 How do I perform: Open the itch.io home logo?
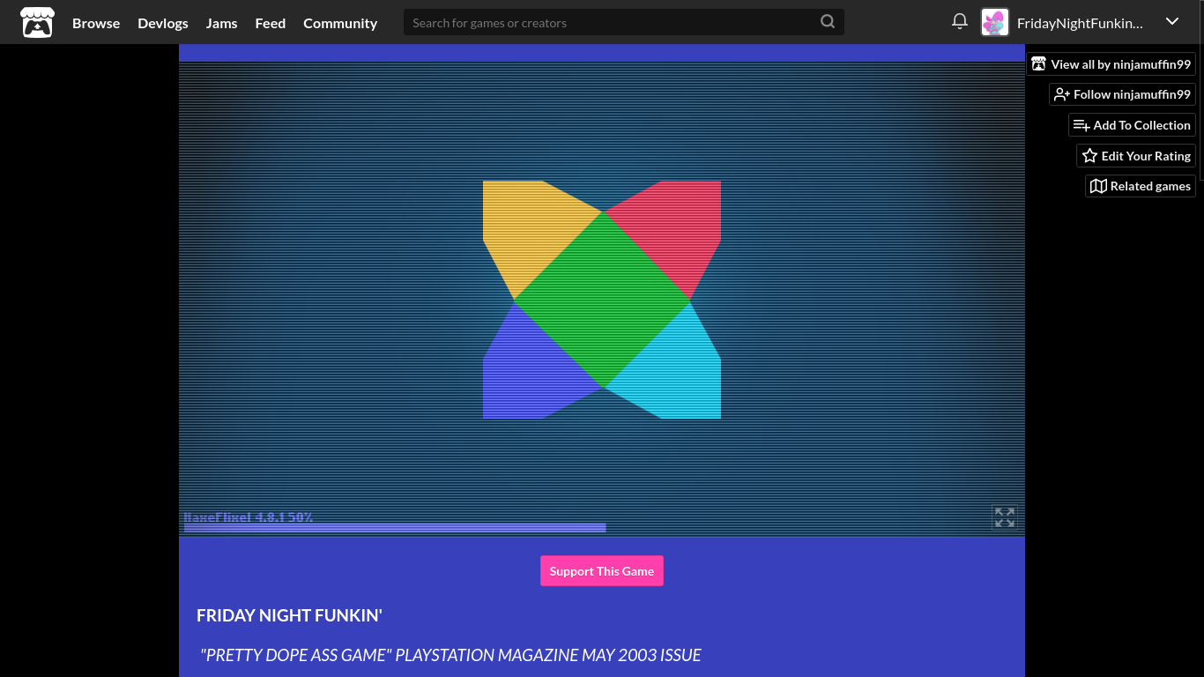37,22
